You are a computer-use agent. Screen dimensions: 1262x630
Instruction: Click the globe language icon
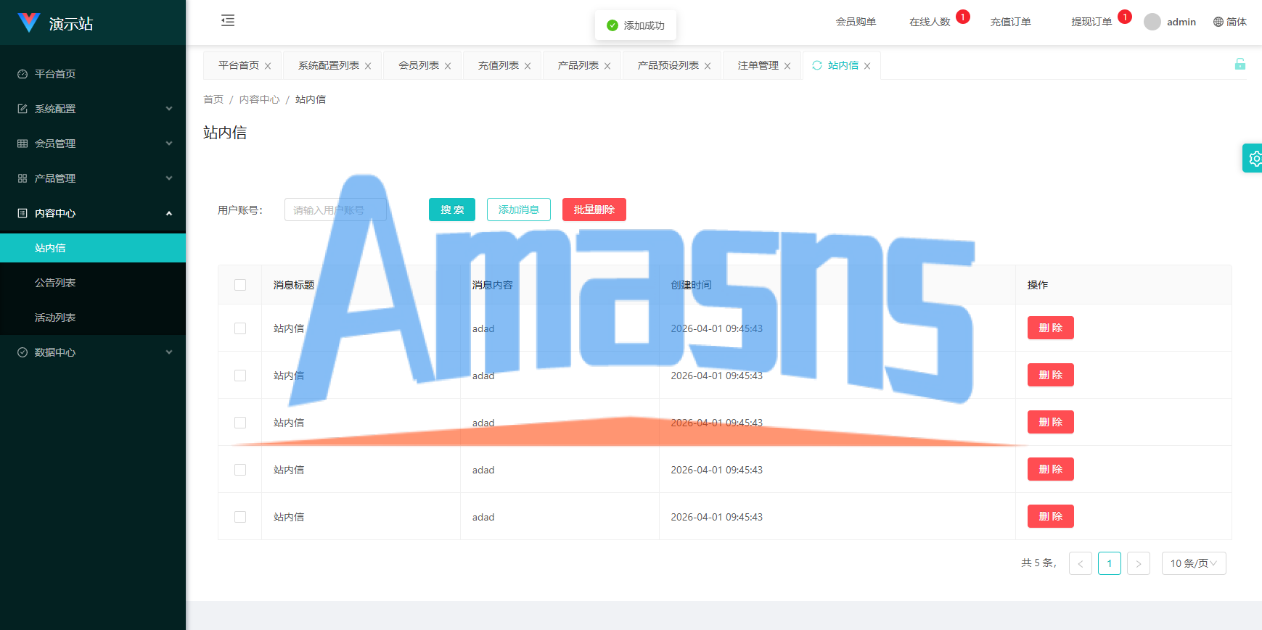click(1218, 22)
